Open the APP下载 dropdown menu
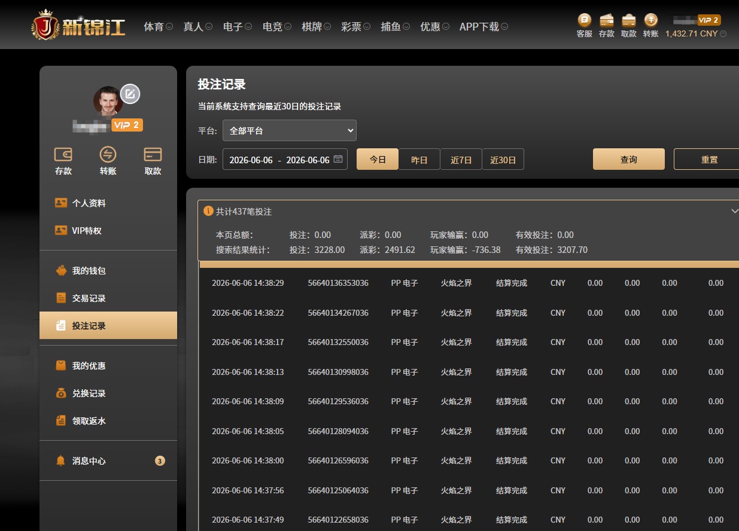Viewport: 739px width, 531px height. click(x=484, y=27)
